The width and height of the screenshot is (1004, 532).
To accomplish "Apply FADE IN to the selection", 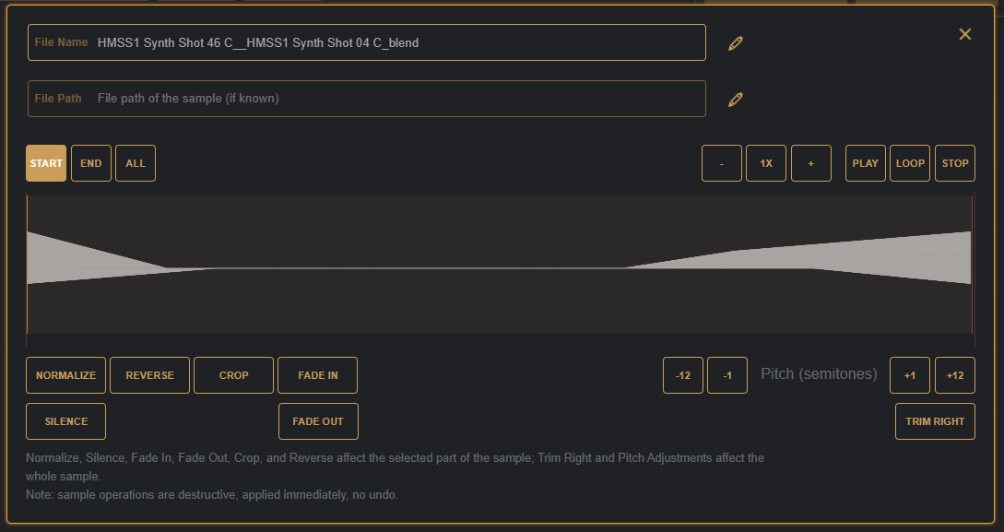I will [x=318, y=375].
